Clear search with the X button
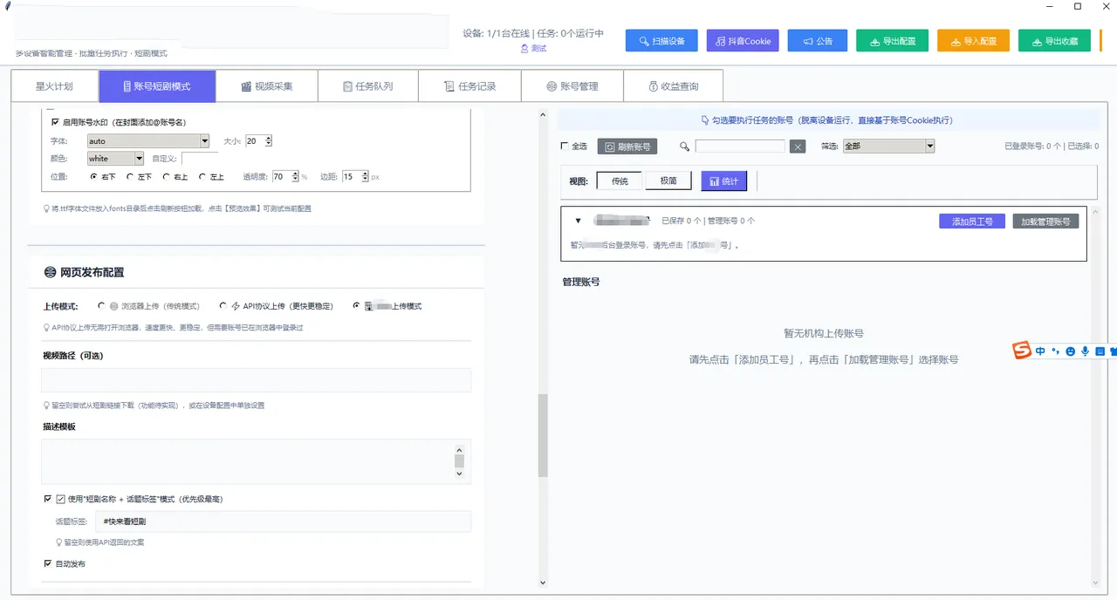This screenshot has height=600, width=1117. click(798, 147)
